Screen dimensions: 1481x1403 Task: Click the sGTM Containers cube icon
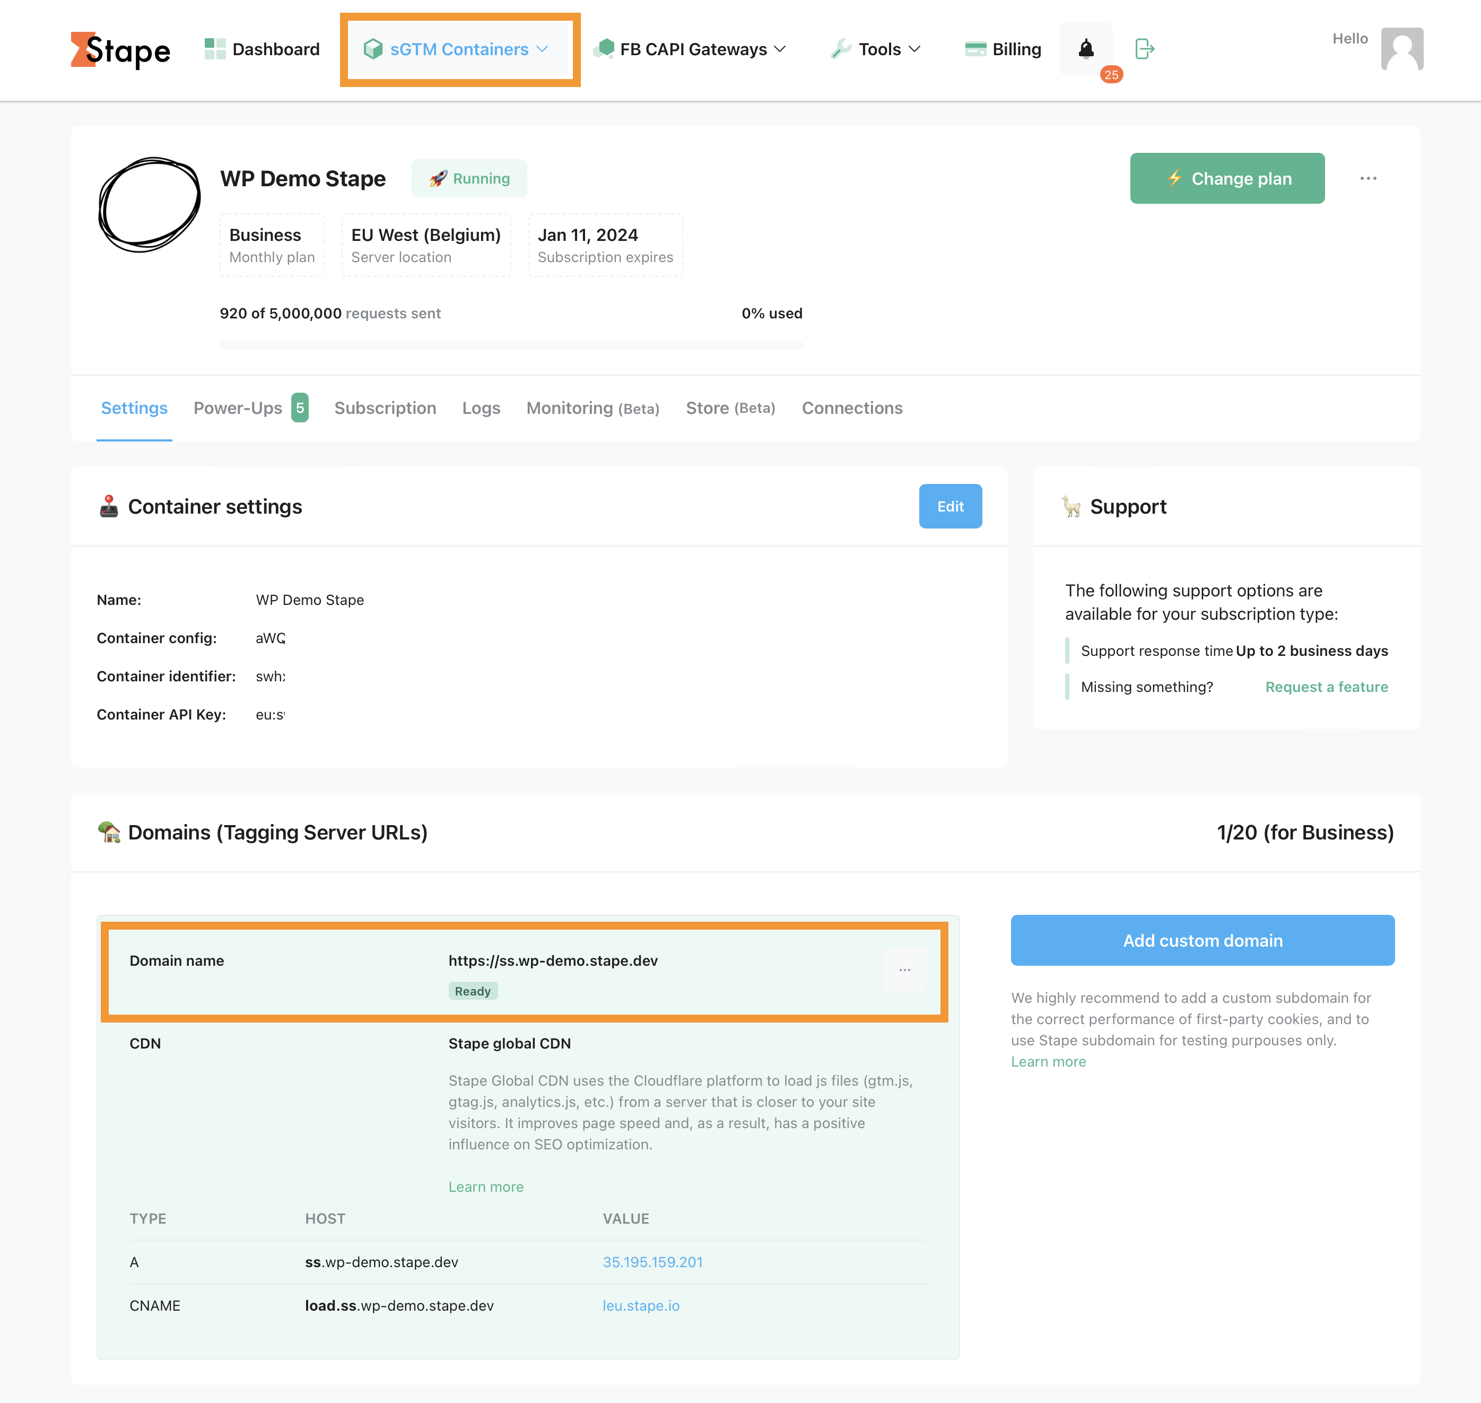click(372, 49)
